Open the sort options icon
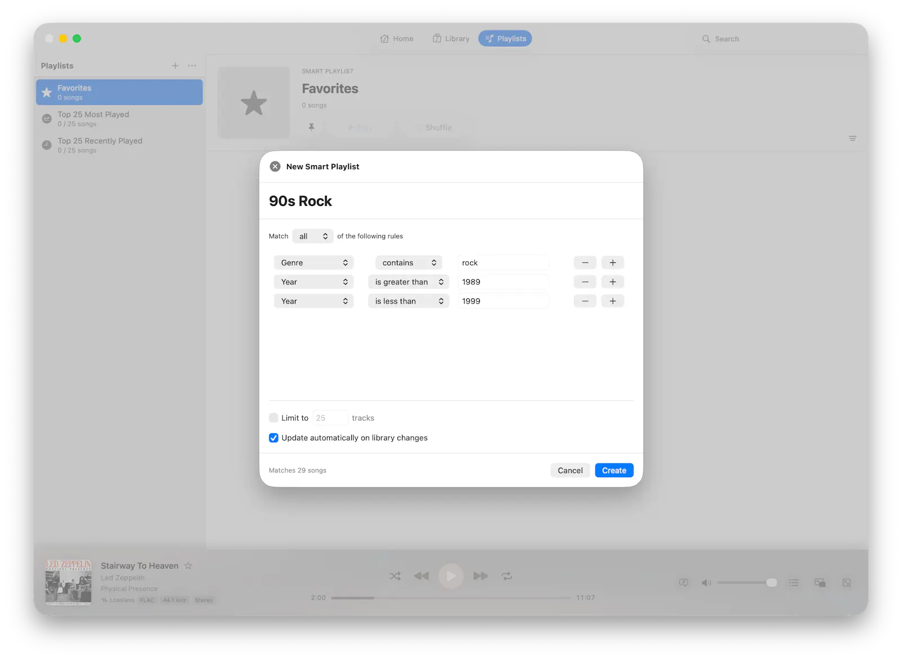This screenshot has width=902, height=660. pos(852,138)
